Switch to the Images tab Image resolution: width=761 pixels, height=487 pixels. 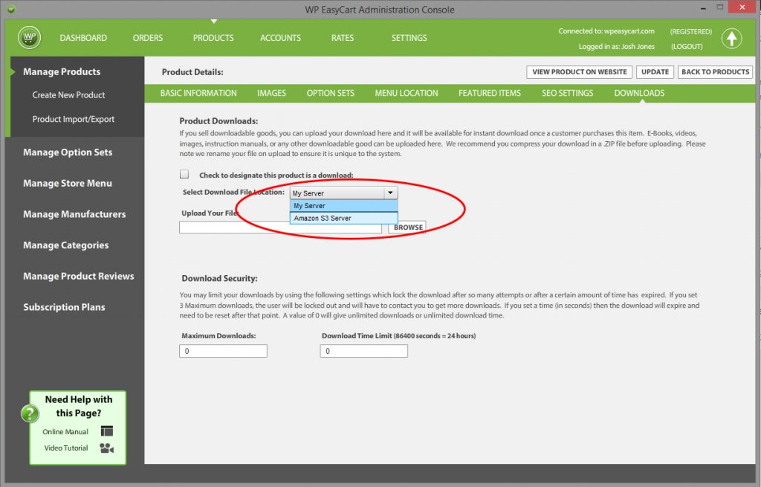pos(272,93)
